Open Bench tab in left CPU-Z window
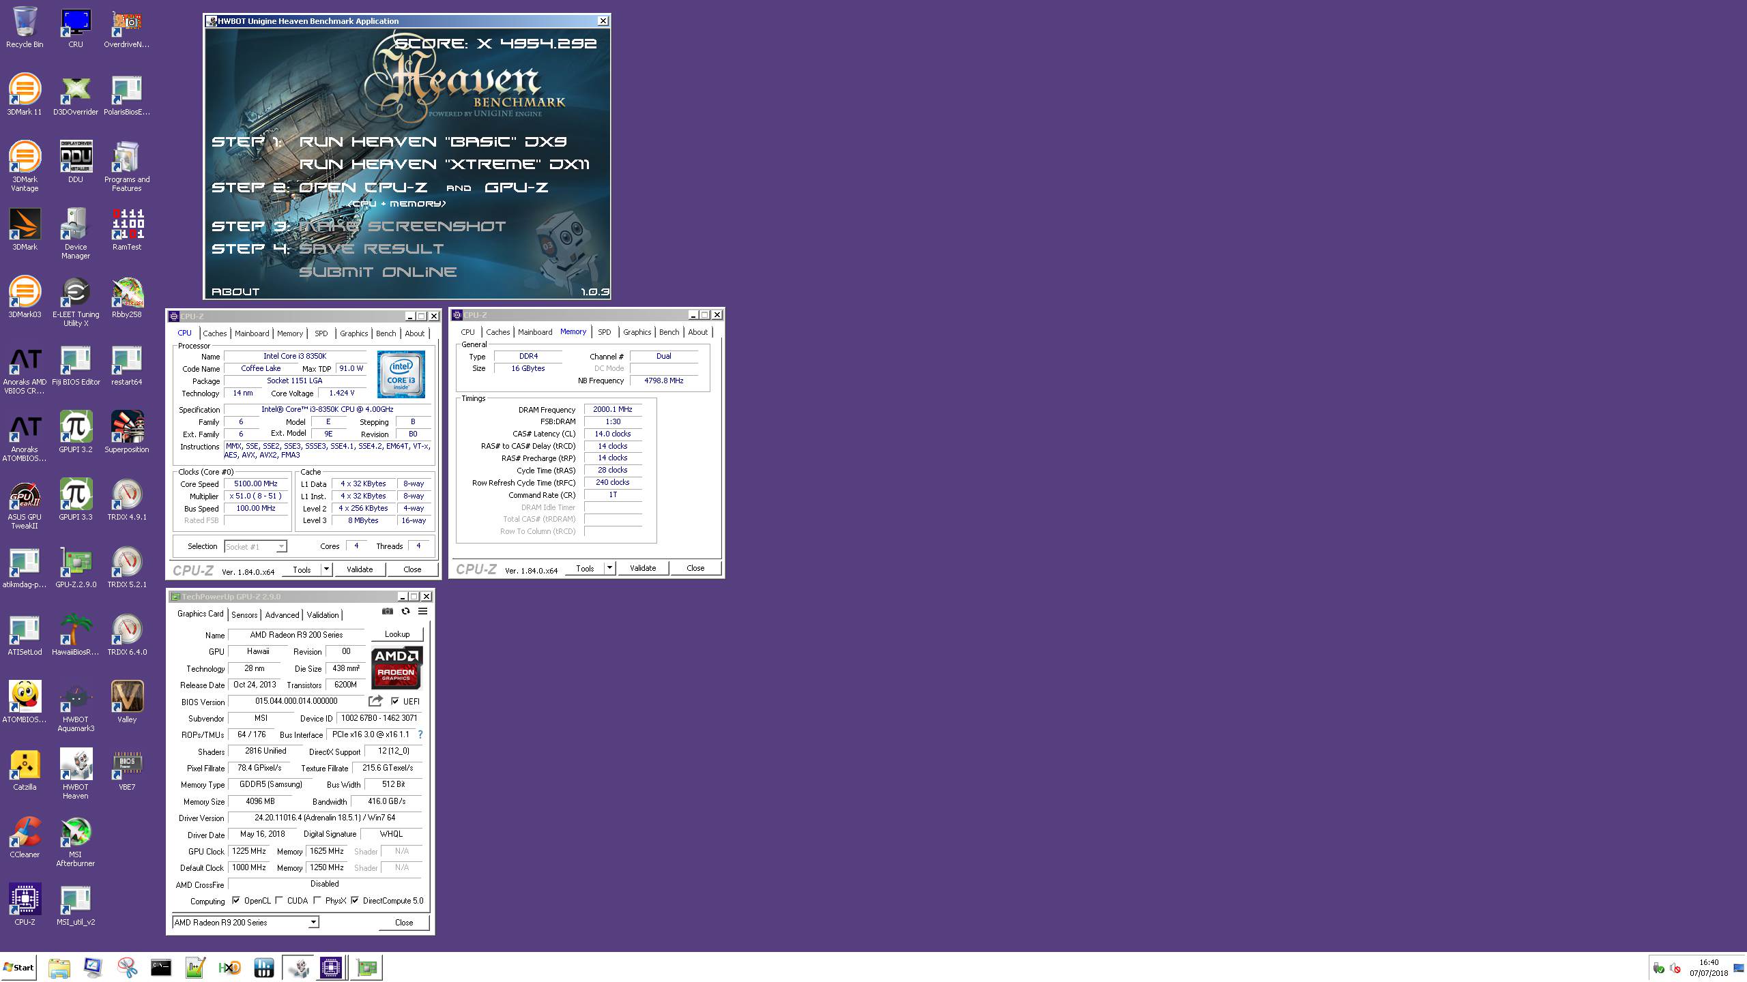Screen dimensions: 1747x982 point(386,333)
